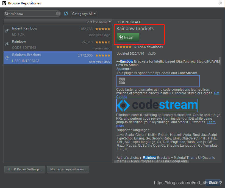Click the 26,310 downloads star rating
The image size is (225, 188).
[103, 42]
